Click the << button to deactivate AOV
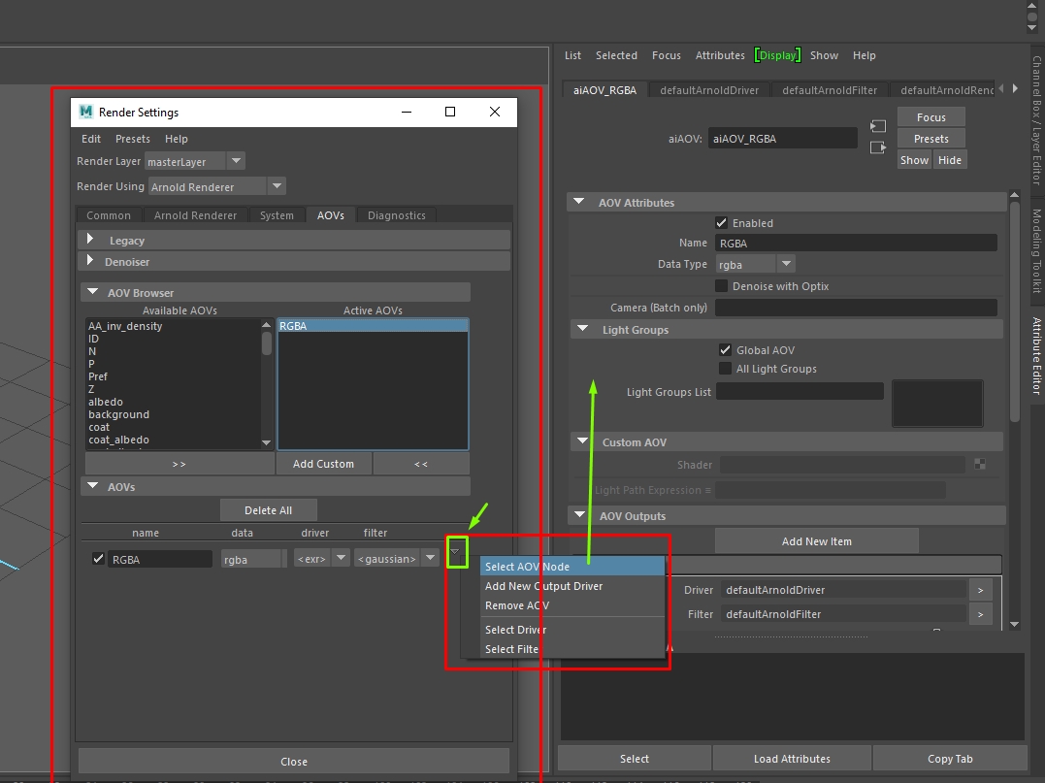Image resolution: width=1045 pixels, height=783 pixels. click(x=421, y=464)
